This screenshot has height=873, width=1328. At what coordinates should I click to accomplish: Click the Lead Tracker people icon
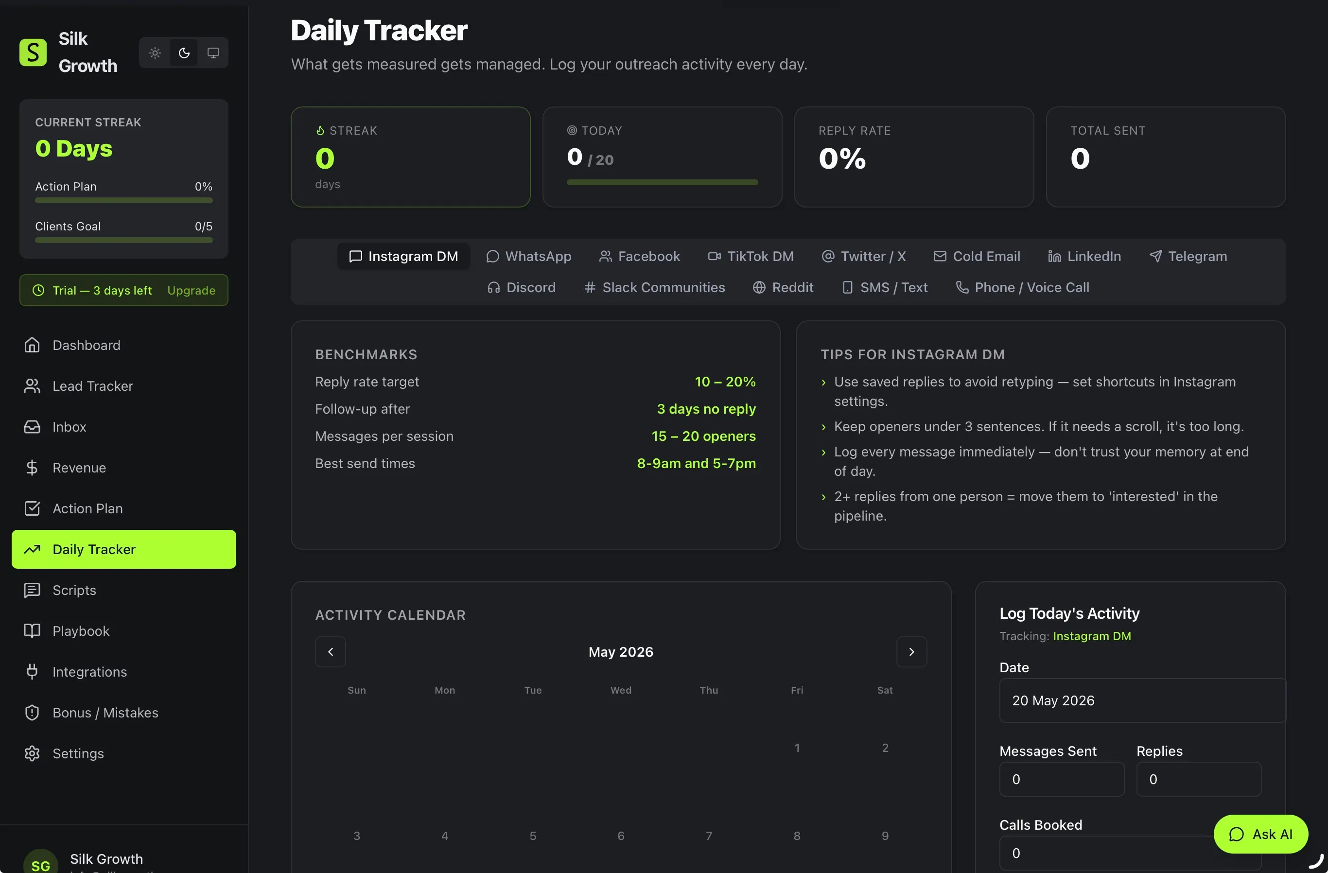point(32,386)
